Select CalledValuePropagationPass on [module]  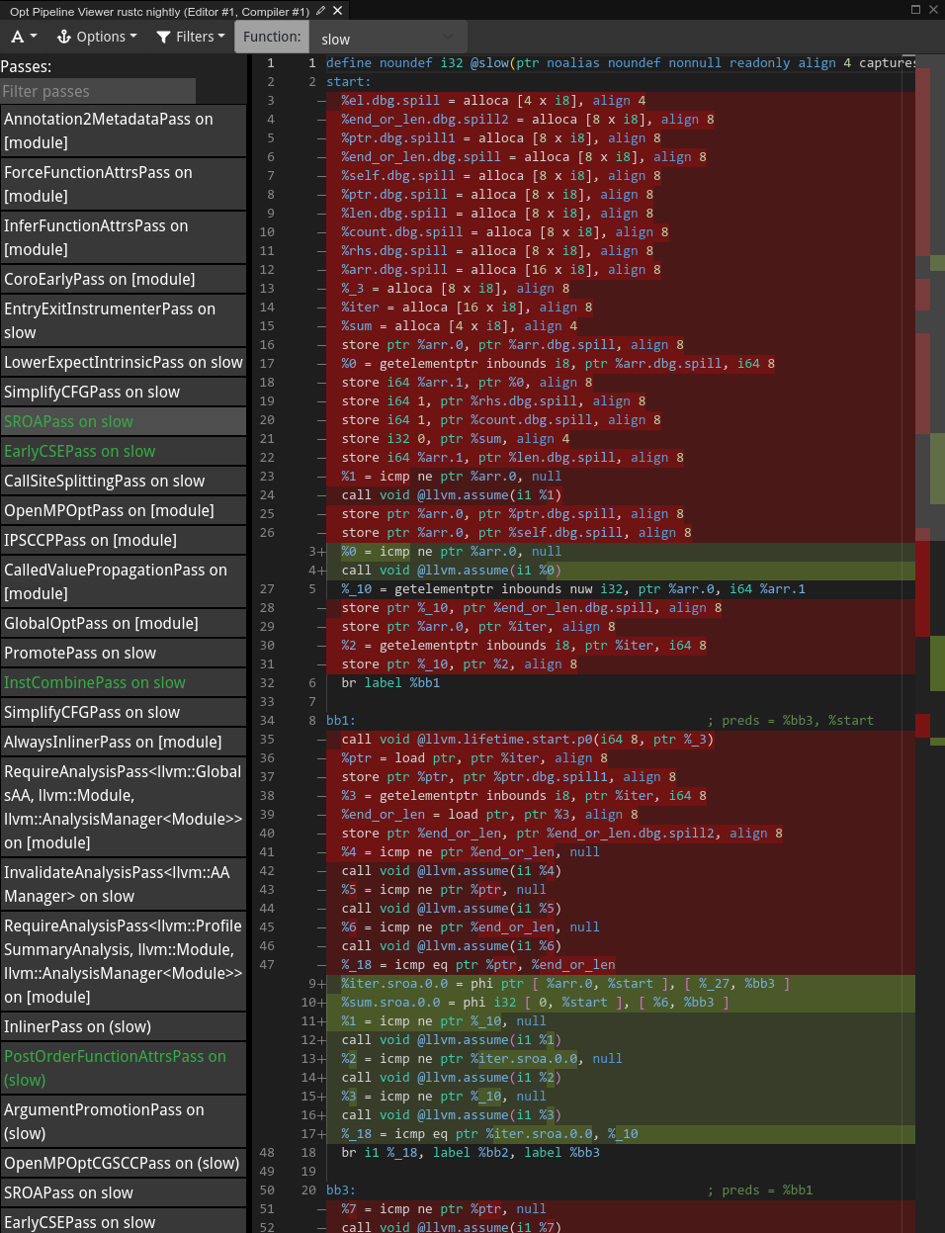click(x=123, y=581)
